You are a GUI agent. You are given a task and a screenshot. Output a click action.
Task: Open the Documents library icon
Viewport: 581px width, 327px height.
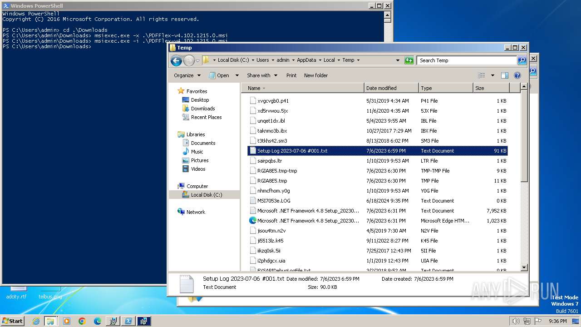point(185,143)
